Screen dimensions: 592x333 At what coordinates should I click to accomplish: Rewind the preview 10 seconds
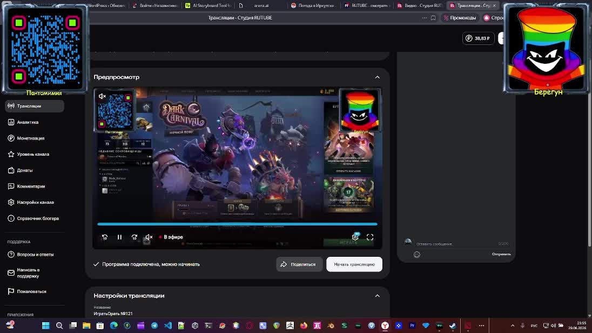coord(105,237)
